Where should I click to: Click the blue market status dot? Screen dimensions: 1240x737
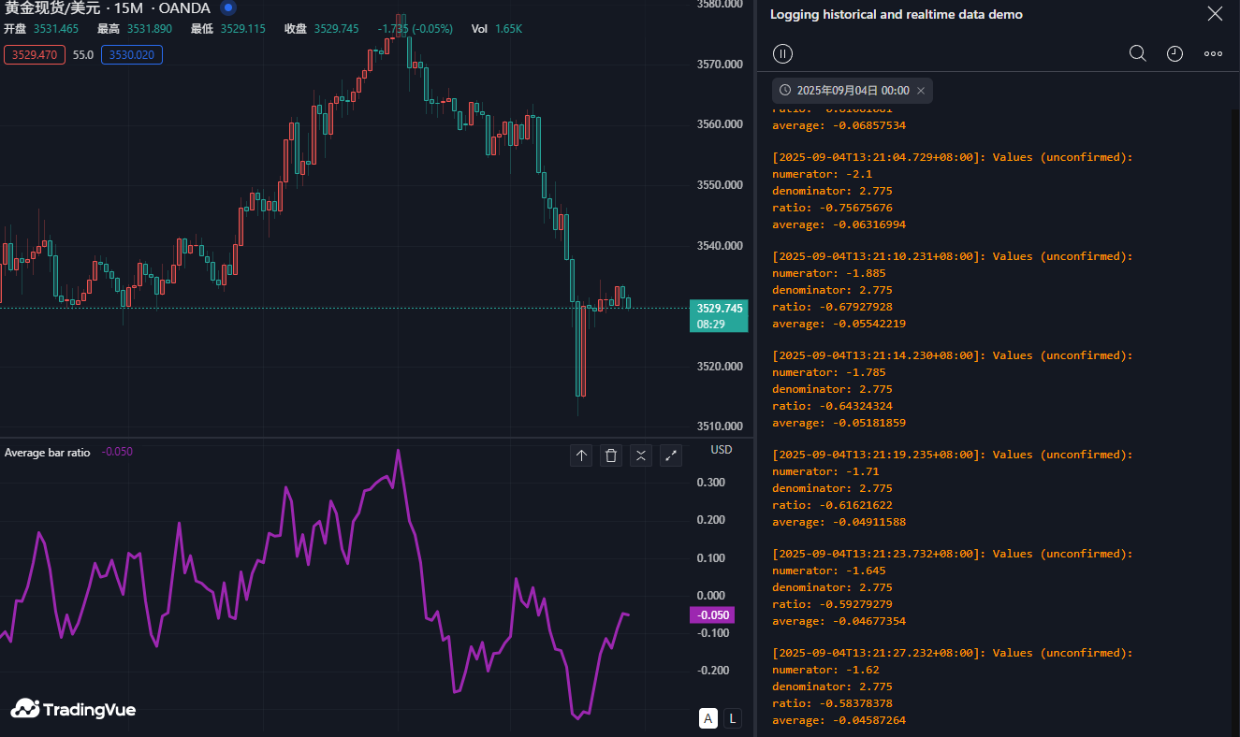tap(228, 8)
